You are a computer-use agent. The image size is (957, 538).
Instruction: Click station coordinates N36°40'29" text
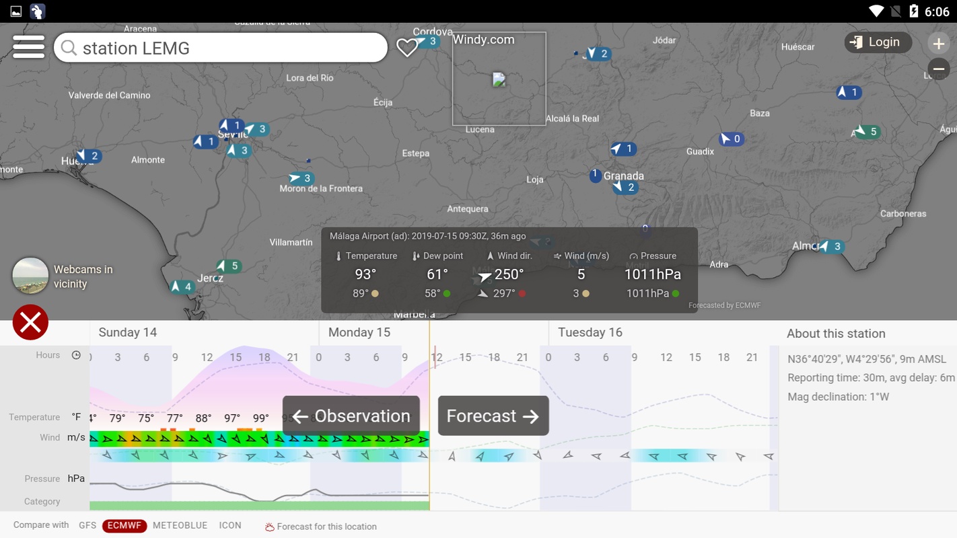point(867,359)
